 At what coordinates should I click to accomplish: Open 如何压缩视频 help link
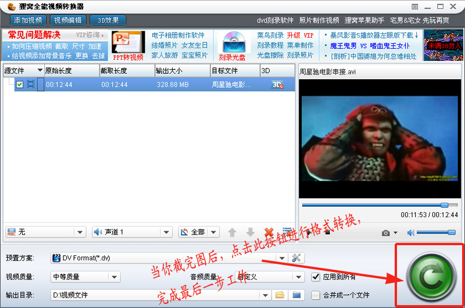coord(32,46)
